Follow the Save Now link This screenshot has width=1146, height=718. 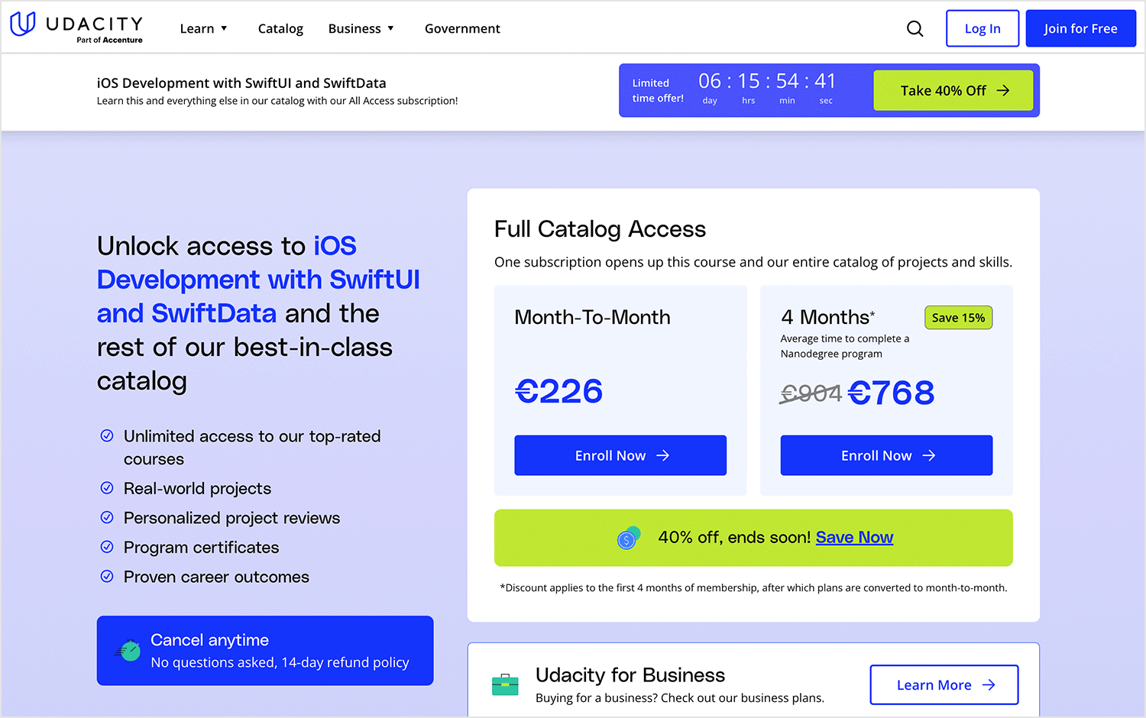(x=854, y=538)
